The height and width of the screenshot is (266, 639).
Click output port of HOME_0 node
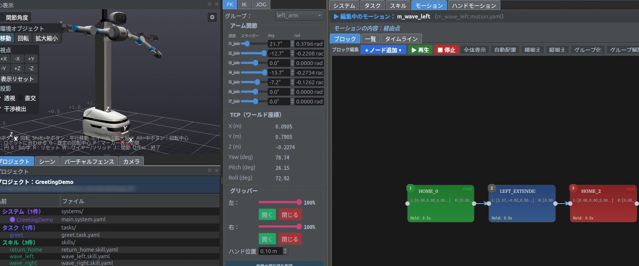pyautogui.click(x=474, y=203)
